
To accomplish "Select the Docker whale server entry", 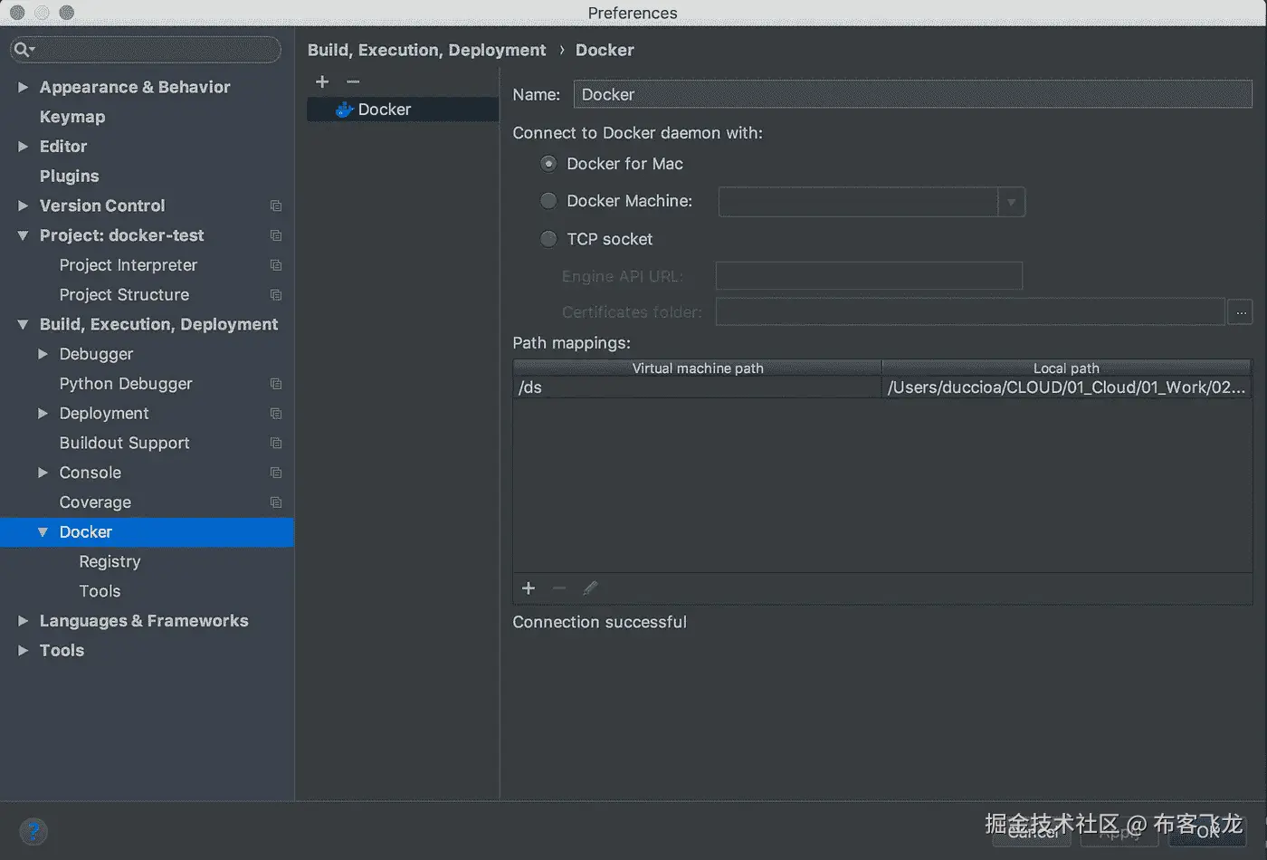I will point(403,110).
